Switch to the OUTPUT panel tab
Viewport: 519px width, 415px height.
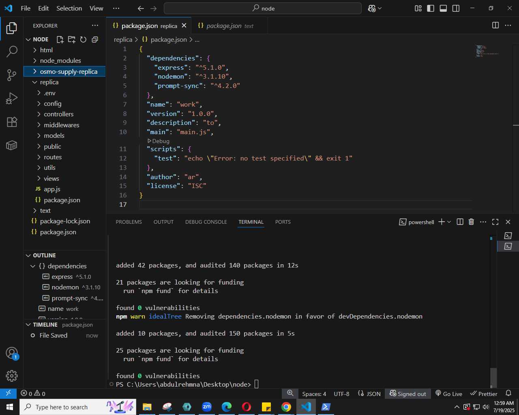click(x=163, y=222)
